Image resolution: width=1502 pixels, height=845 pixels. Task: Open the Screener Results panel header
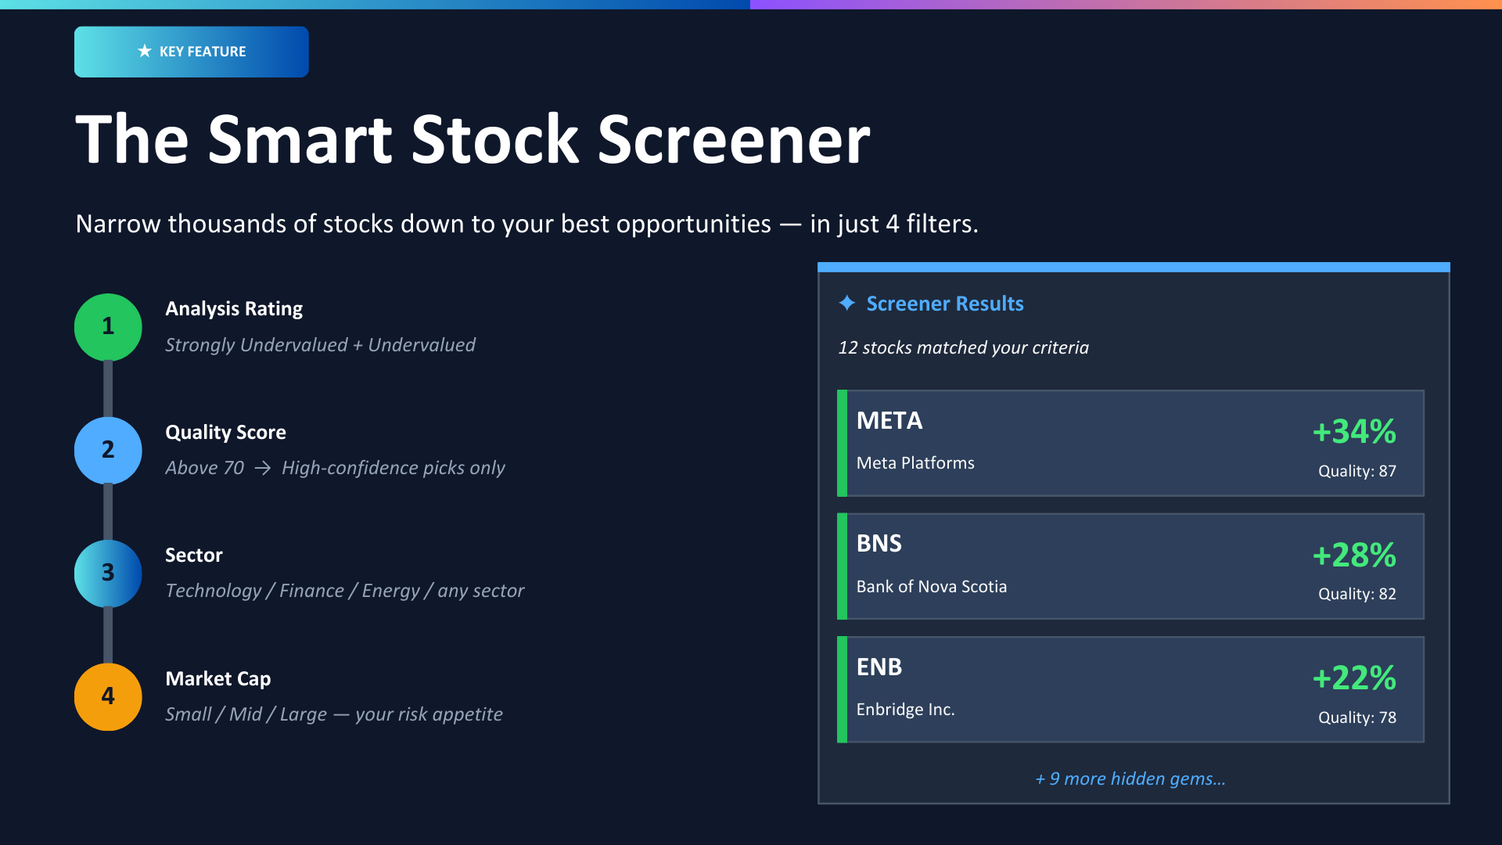945,304
